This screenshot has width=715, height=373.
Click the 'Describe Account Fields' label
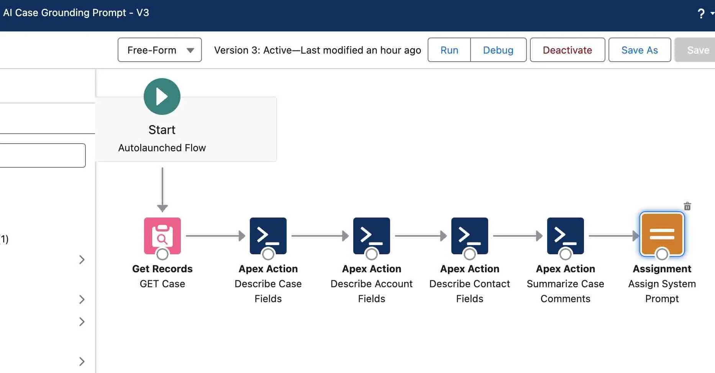click(372, 291)
